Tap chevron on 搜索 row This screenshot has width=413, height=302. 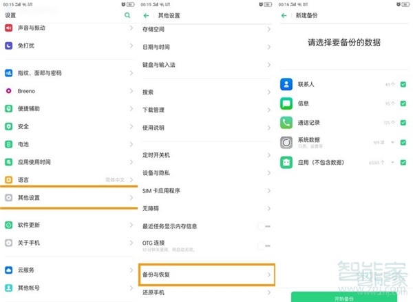coord(268,92)
